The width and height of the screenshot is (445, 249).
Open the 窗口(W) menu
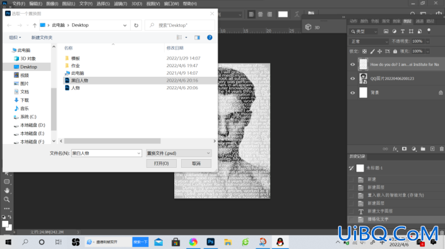coord(172,4)
